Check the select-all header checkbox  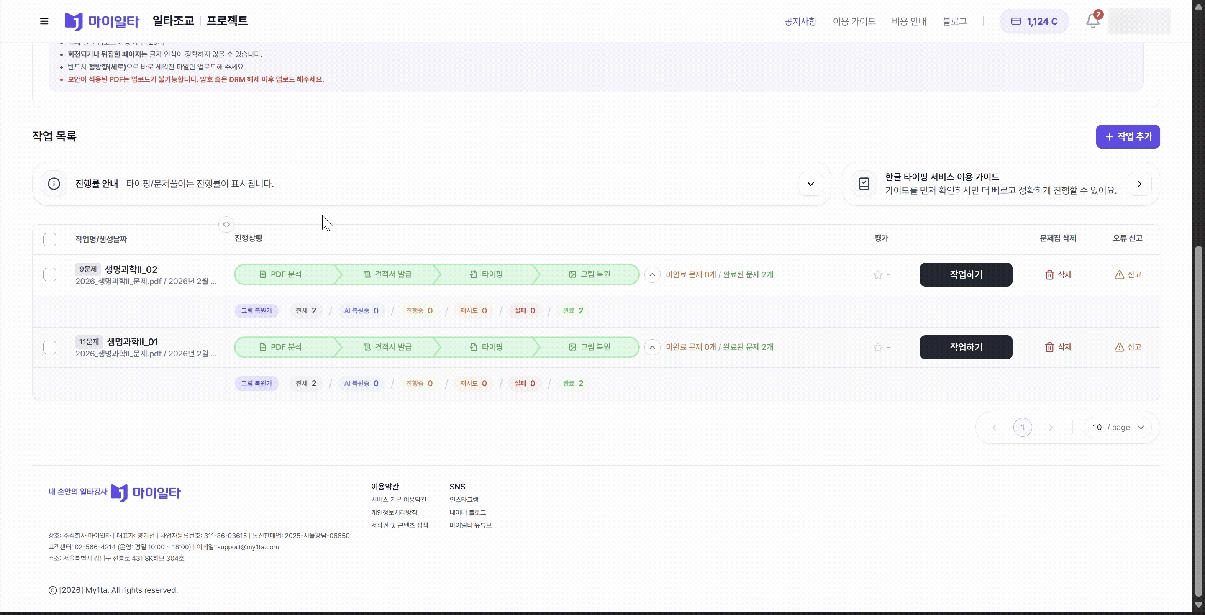[50, 239]
